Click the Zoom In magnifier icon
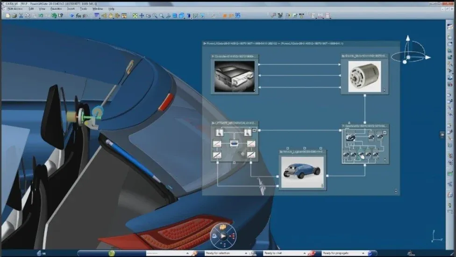 click(x=155, y=15)
